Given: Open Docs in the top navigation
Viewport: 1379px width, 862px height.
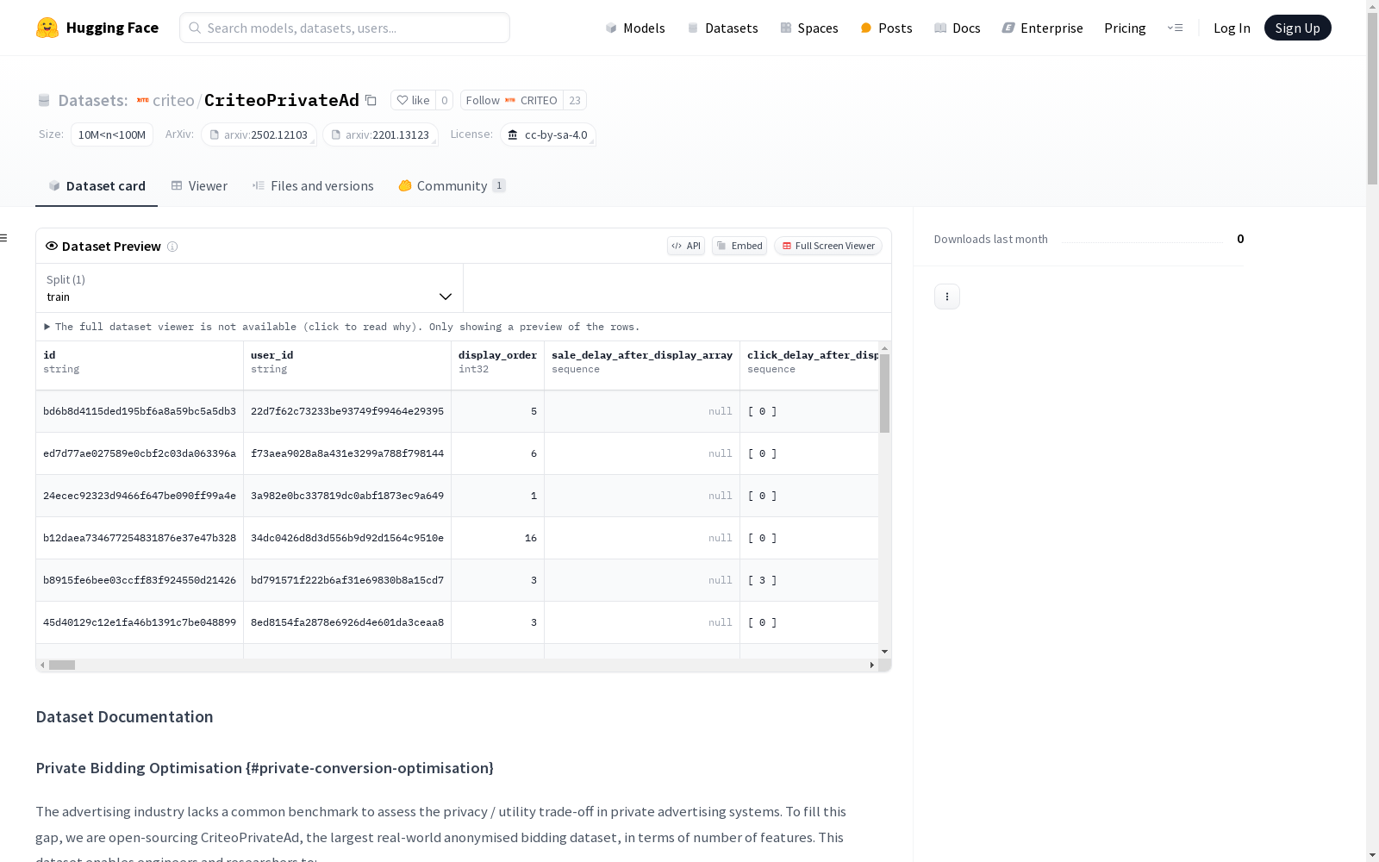Looking at the screenshot, I should [x=958, y=28].
